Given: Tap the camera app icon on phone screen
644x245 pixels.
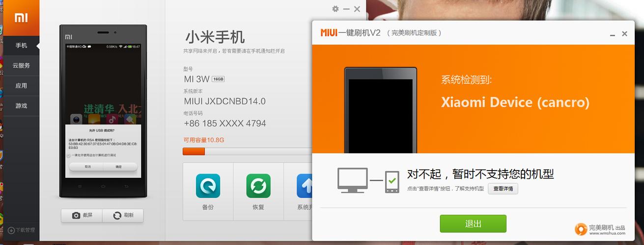Looking at the screenshot, I should [76, 119].
